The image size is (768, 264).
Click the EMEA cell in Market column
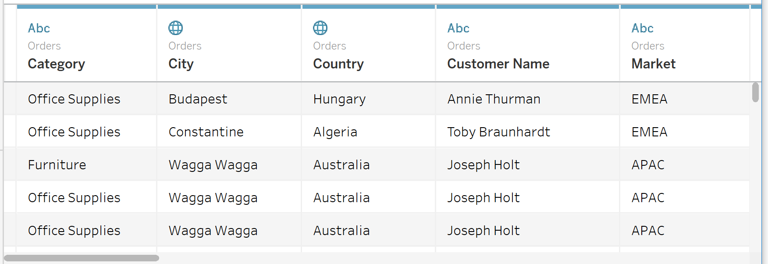pos(648,99)
